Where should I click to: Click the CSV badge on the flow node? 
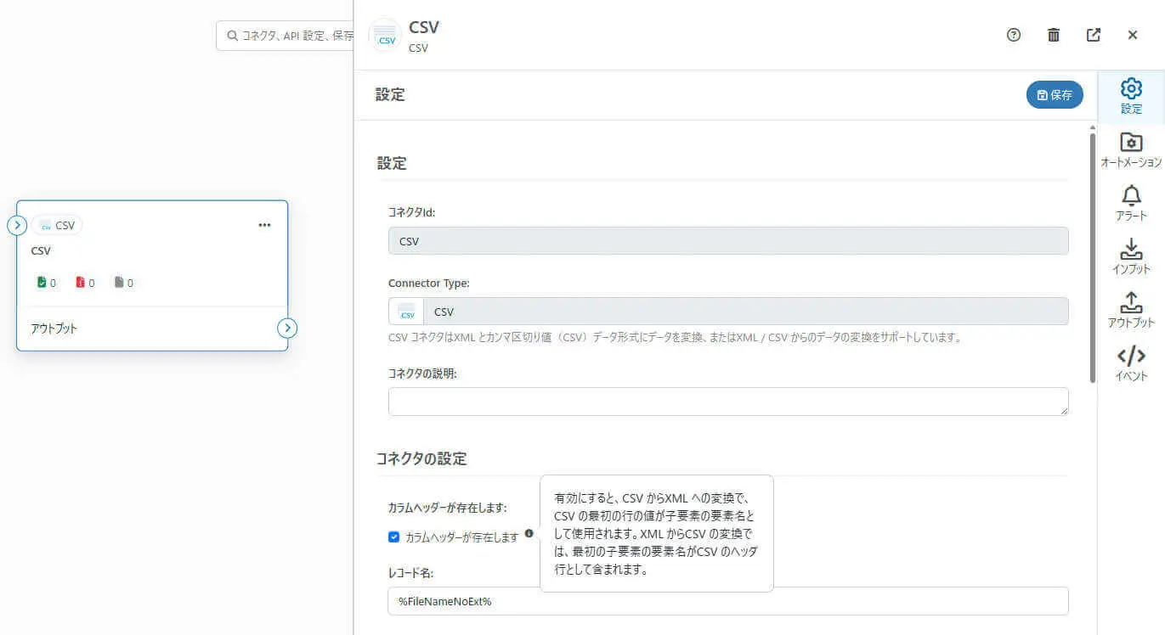[57, 226]
